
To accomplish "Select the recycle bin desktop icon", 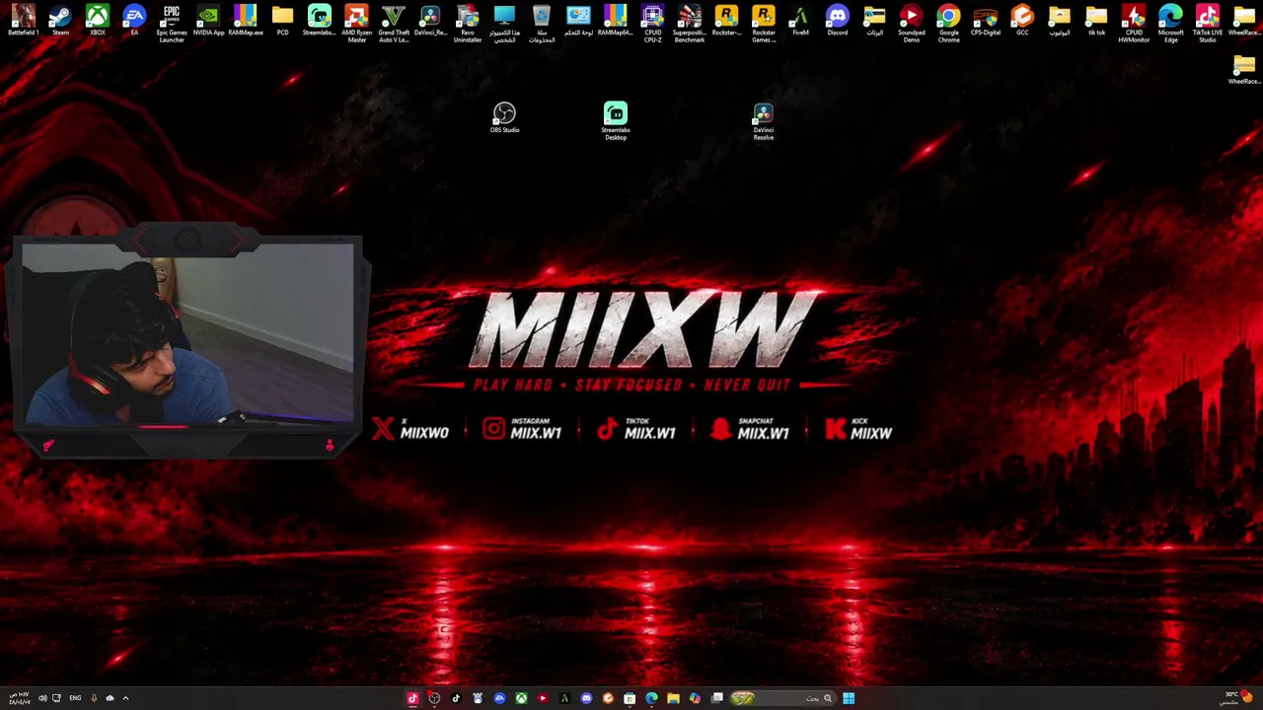I will (542, 24).
